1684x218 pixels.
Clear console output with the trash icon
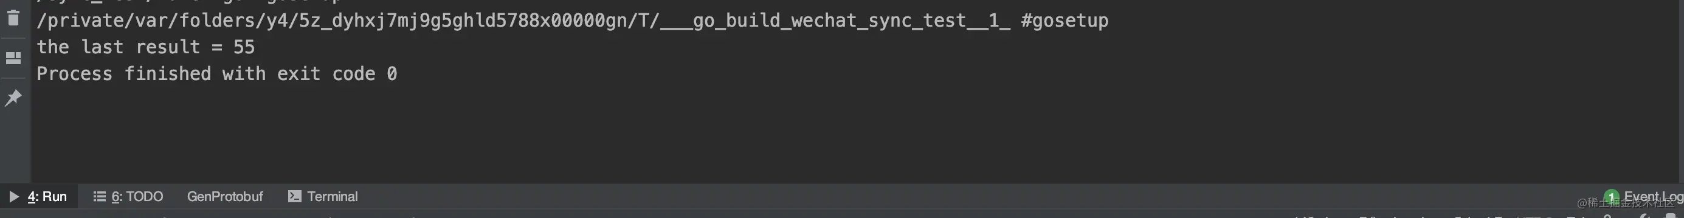13,18
